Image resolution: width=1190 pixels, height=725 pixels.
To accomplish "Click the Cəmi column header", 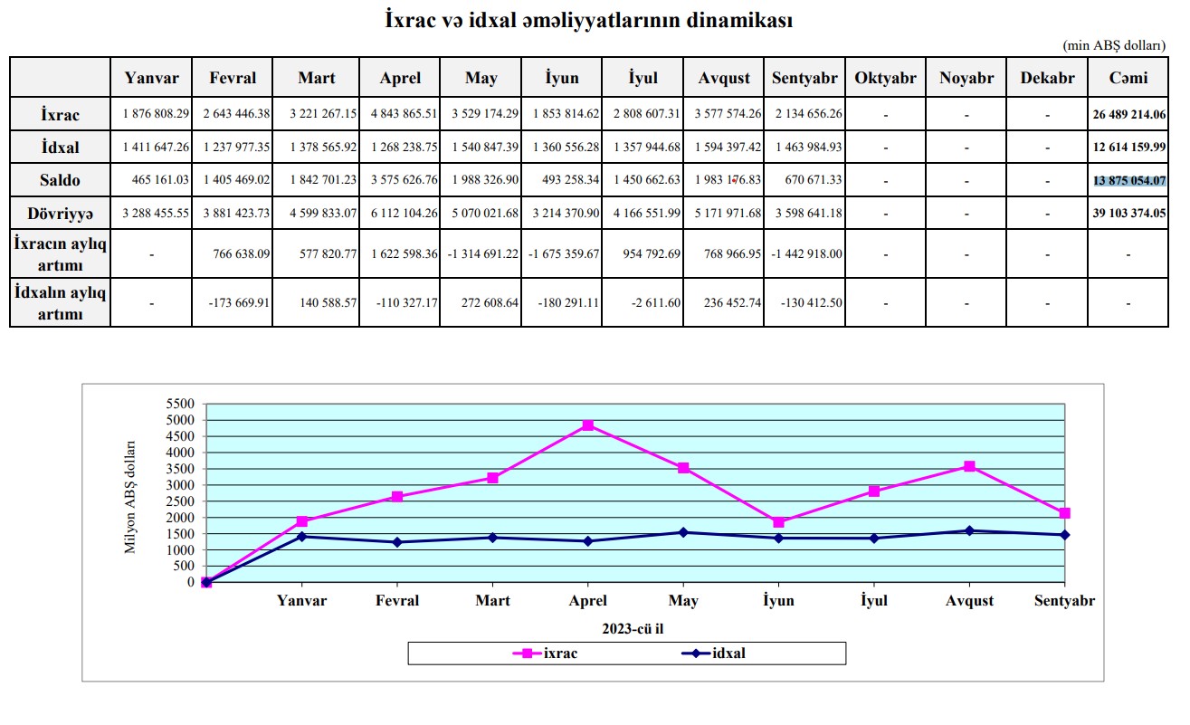I will coord(1128,78).
